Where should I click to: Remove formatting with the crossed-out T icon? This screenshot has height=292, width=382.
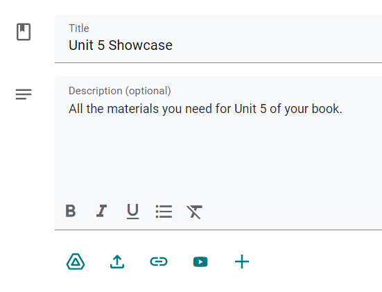[x=194, y=212]
